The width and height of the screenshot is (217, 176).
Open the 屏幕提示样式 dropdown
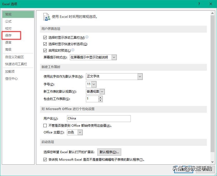coord(113,57)
